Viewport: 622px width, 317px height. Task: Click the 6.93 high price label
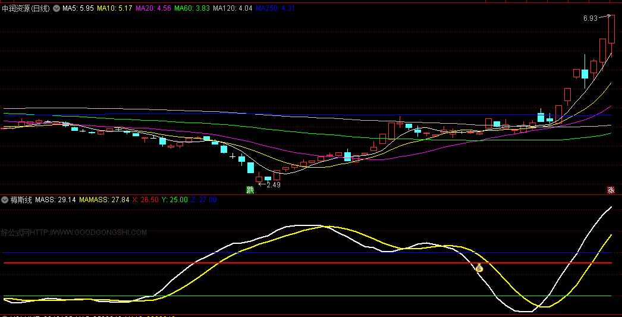click(590, 18)
